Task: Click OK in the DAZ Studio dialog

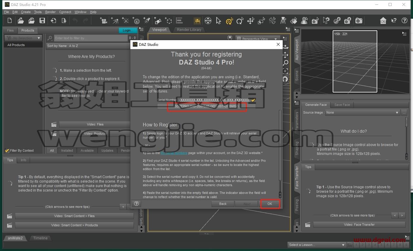Action: coord(270,204)
